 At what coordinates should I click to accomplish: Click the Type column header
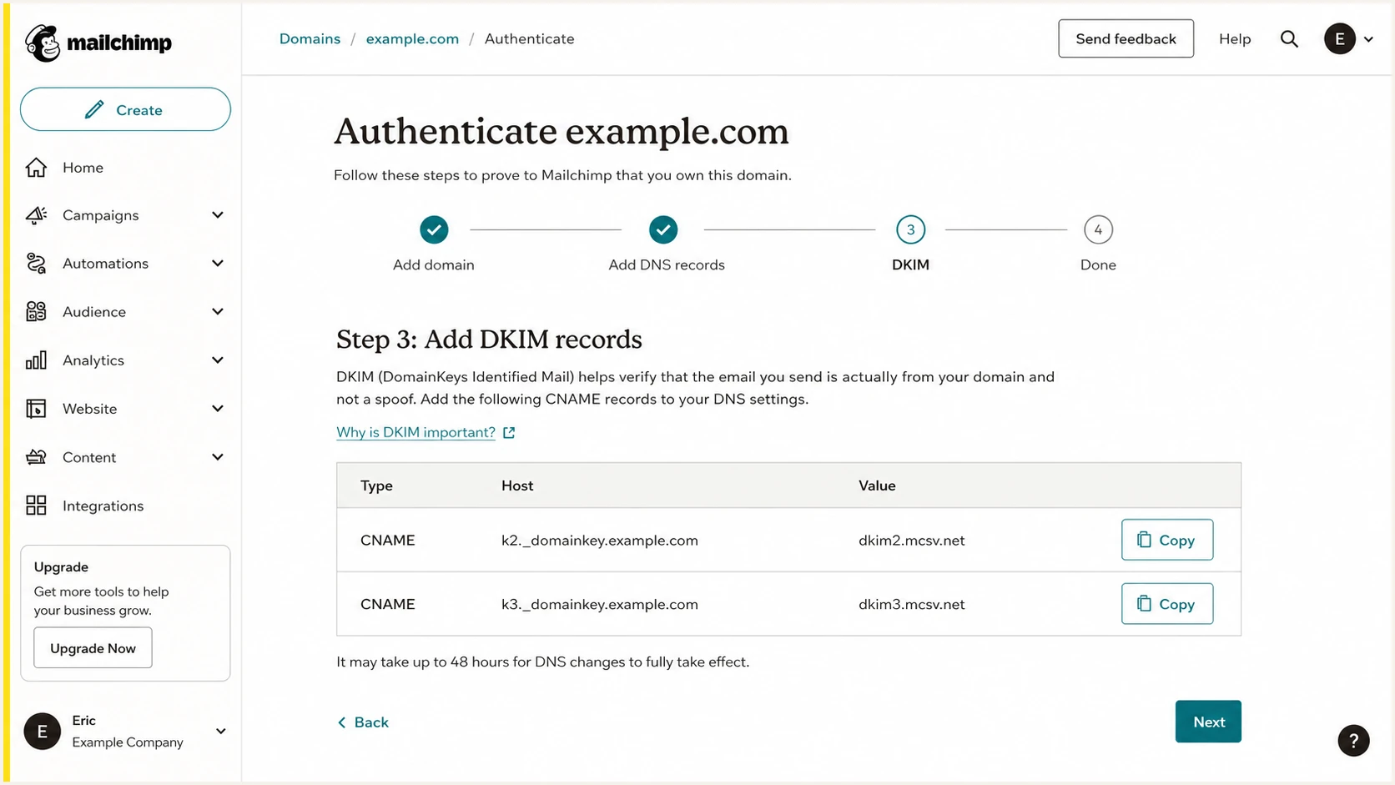point(376,486)
